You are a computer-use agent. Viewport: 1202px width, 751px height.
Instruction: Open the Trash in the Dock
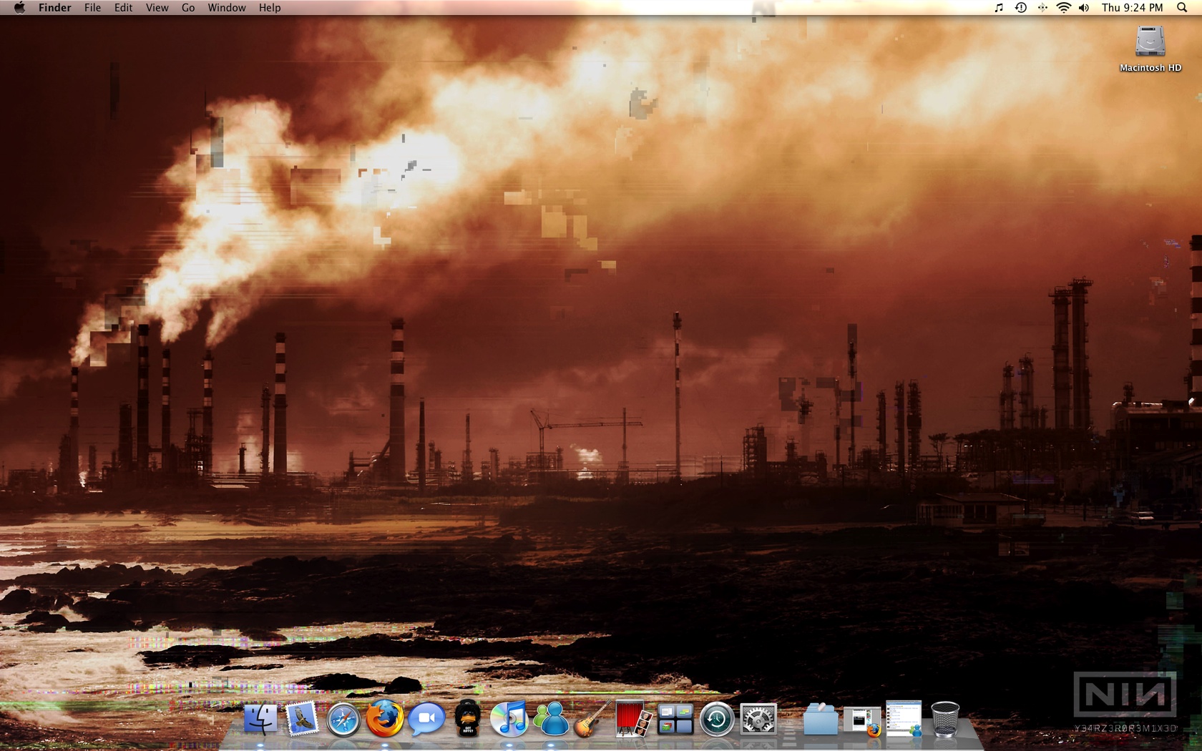[945, 718]
